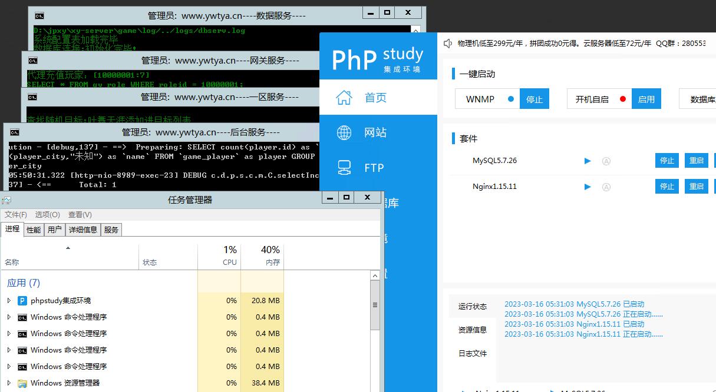Click the Windows 资源管理器 process icon

(22, 383)
